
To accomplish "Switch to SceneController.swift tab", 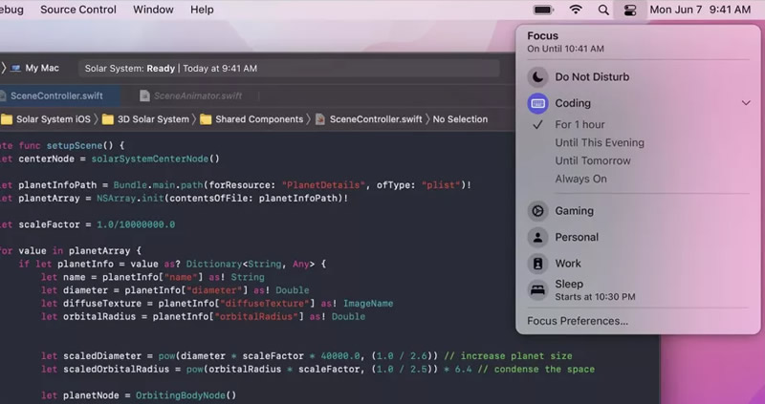I will click(x=56, y=96).
